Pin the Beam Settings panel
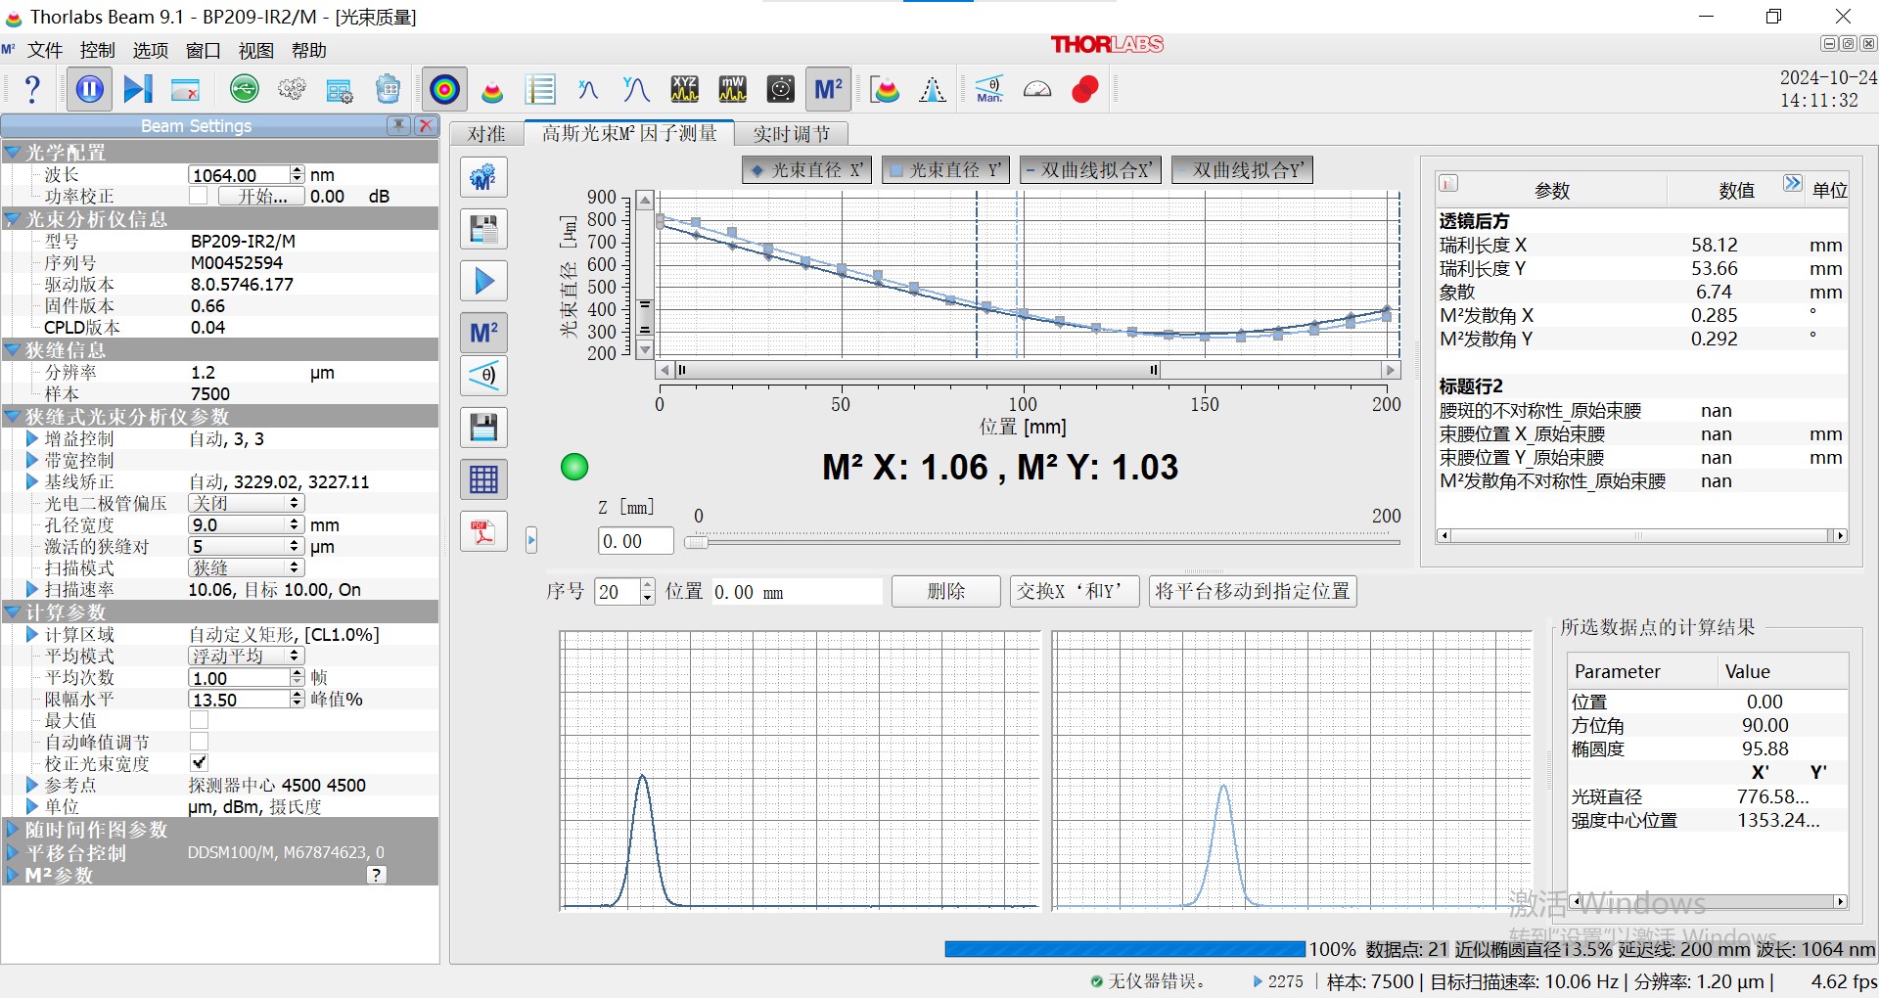This screenshot has width=1879, height=998. (x=398, y=125)
